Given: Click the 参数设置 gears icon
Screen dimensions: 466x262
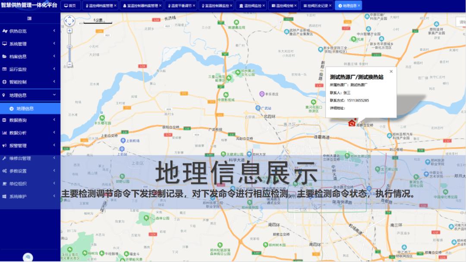Looking at the screenshot, I should (x=5, y=171).
